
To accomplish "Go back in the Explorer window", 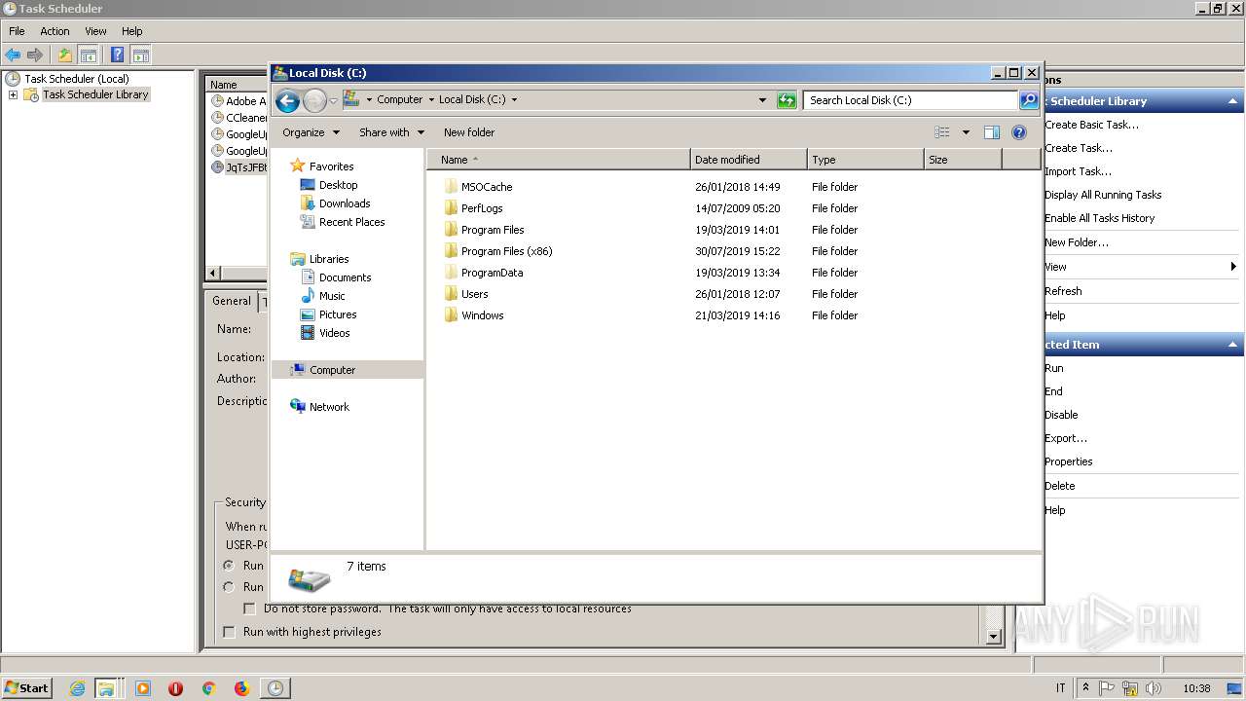I will pyautogui.click(x=287, y=100).
